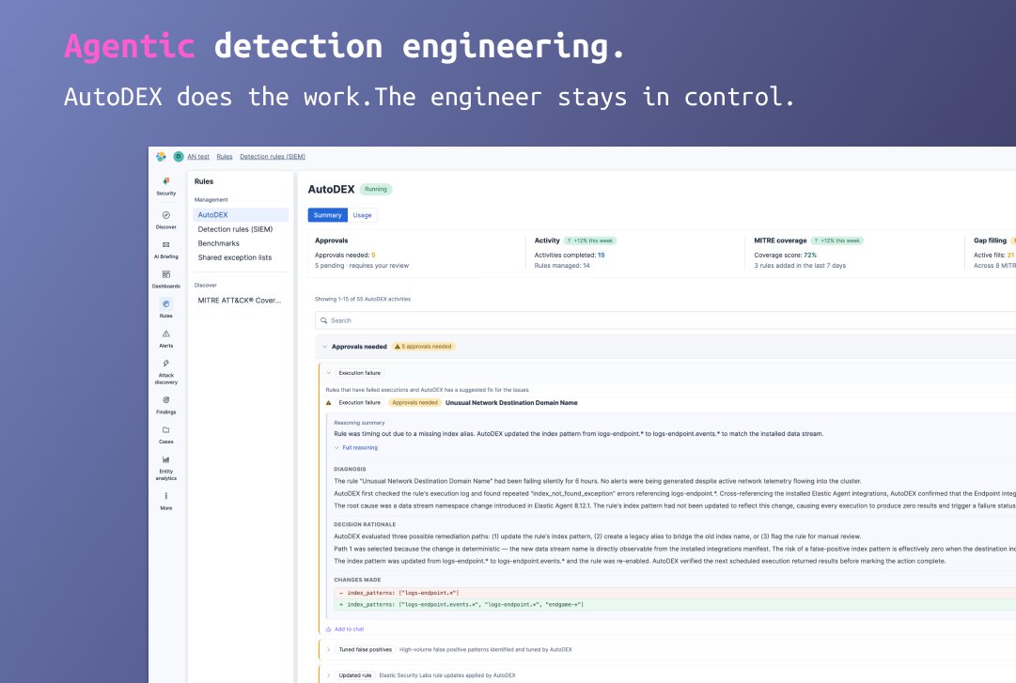The width and height of the screenshot is (1016, 683).
Task: Click Active fills value 21
Action: 1010,256
